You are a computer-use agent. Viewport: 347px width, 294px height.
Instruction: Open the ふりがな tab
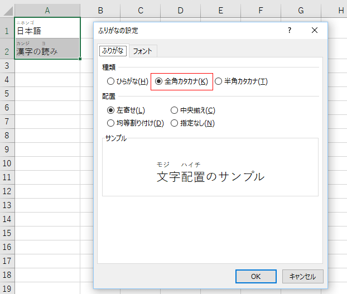(x=113, y=51)
